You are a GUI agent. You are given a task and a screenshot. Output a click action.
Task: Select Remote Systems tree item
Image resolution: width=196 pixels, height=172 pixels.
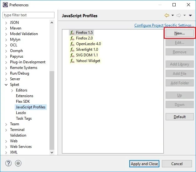pos(23,68)
